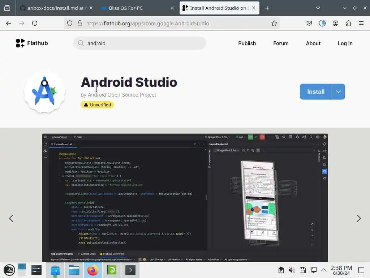Unmute audio via the volume tray icon

click(x=292, y=270)
